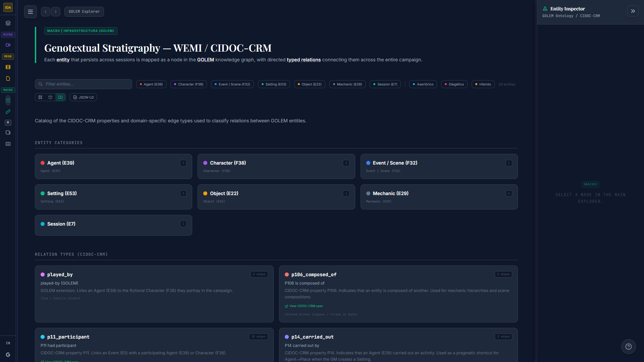This screenshot has height=362, width=644.
Task: Collapse the Entity Inspector panel
Action: 633,11
